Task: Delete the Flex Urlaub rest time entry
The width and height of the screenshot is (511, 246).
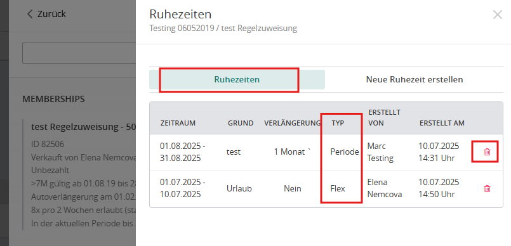Action: click(x=487, y=189)
